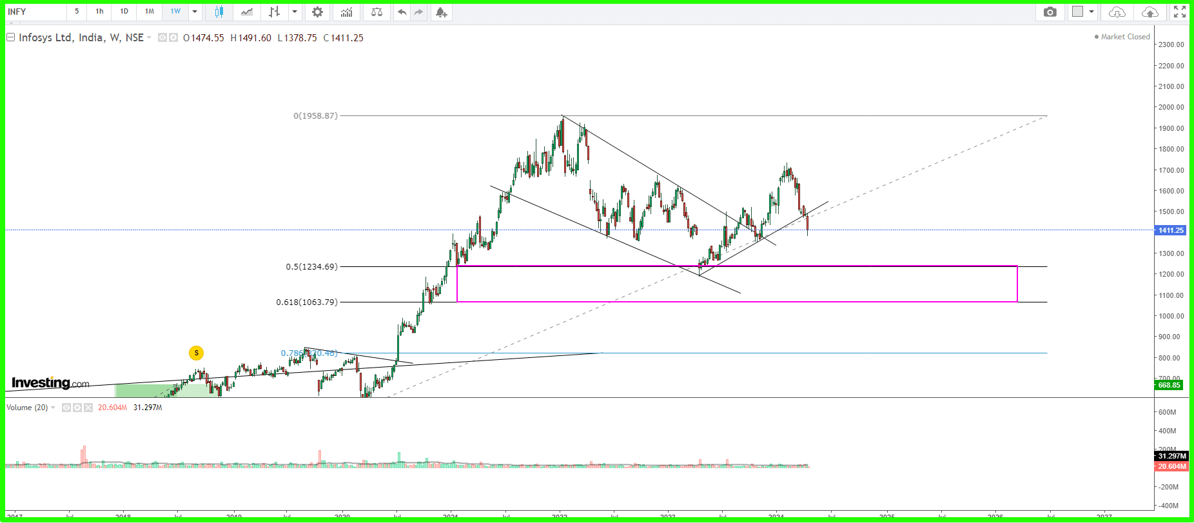This screenshot has height=523, width=1194.
Task: Click the 600M volume axis label
Action: 1167,412
